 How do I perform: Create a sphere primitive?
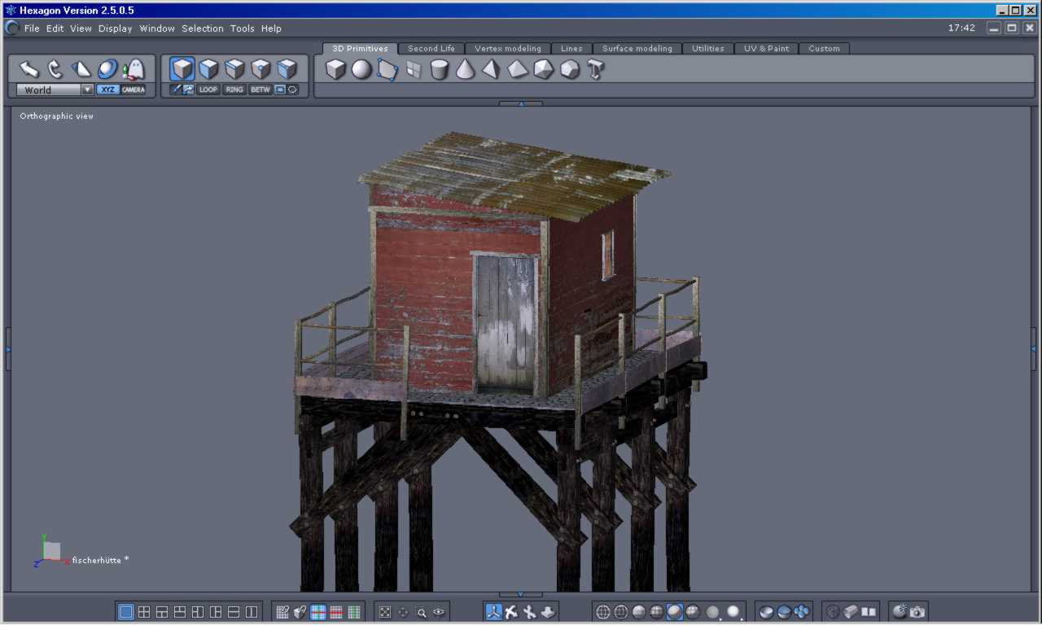coord(361,70)
